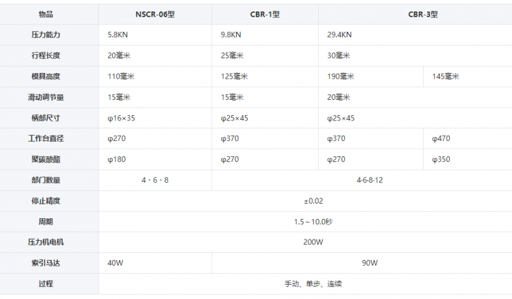Screen dimensions: 512x299
Task: Click the 滑动调节量 row label
Action: [45, 97]
